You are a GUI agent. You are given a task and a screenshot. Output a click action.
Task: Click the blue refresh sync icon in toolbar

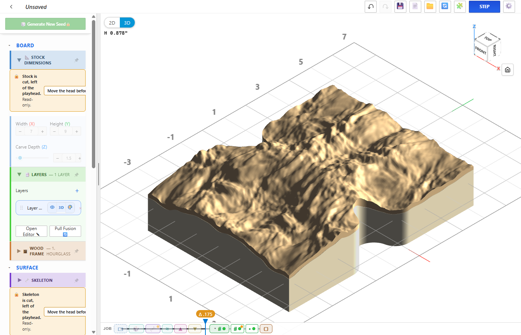[445, 7]
